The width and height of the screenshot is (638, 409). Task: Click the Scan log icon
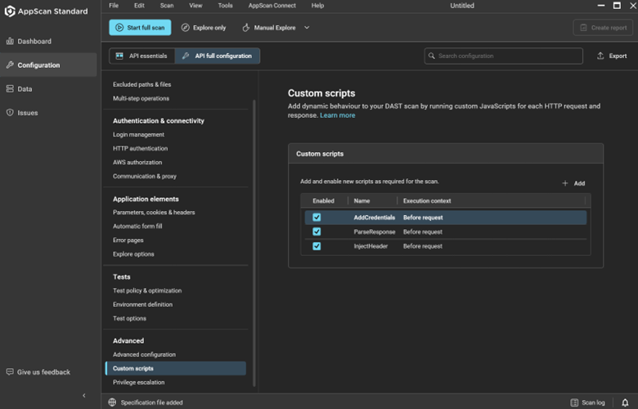[x=574, y=402]
